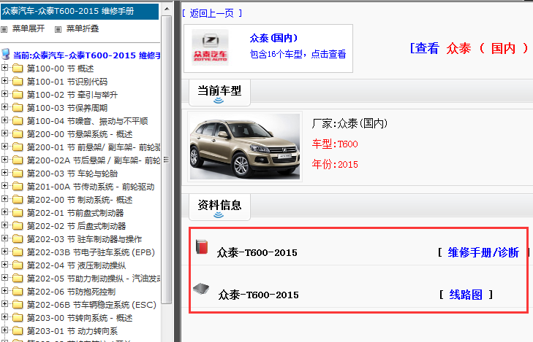Click the blue wave icon under 资料信息

(x=219, y=214)
